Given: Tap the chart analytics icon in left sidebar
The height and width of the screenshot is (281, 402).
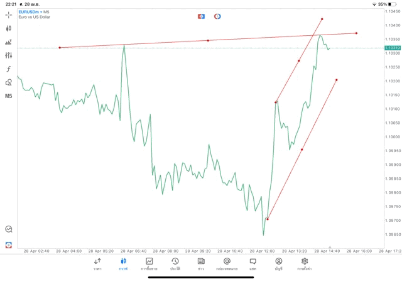Looking at the screenshot, I should tap(8, 229).
